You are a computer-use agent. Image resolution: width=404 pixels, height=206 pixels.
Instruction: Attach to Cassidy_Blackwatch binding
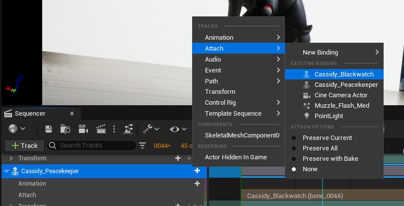click(334, 74)
